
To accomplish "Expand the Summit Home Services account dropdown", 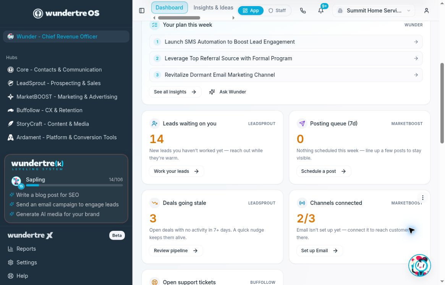I will [374, 11].
